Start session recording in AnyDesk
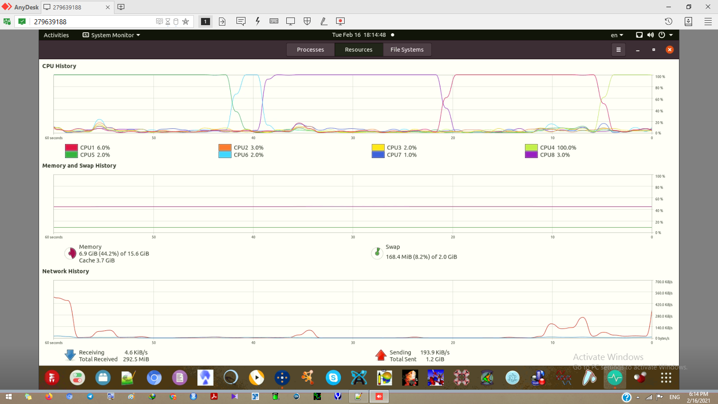The image size is (718, 404). point(340,21)
